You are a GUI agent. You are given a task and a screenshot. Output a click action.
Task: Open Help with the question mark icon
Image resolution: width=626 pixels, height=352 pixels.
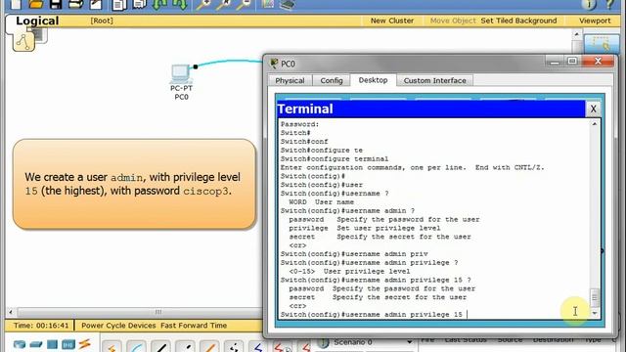point(610,4)
